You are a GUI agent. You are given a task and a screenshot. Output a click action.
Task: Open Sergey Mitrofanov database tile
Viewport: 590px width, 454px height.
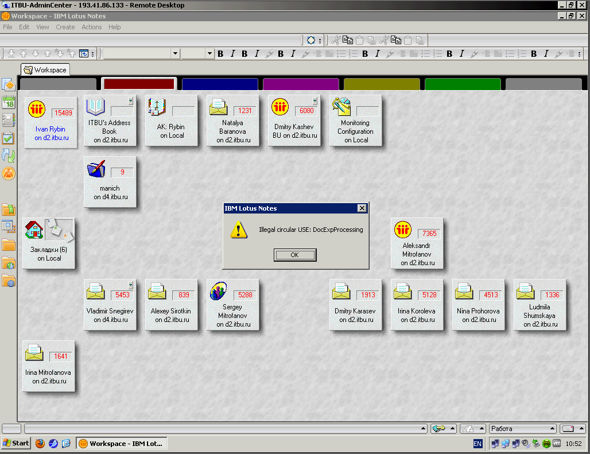(232, 305)
